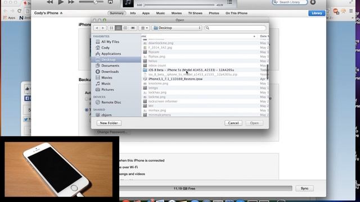Switch to the Movies tab
The height and width of the screenshot is (202, 360).
176,13
